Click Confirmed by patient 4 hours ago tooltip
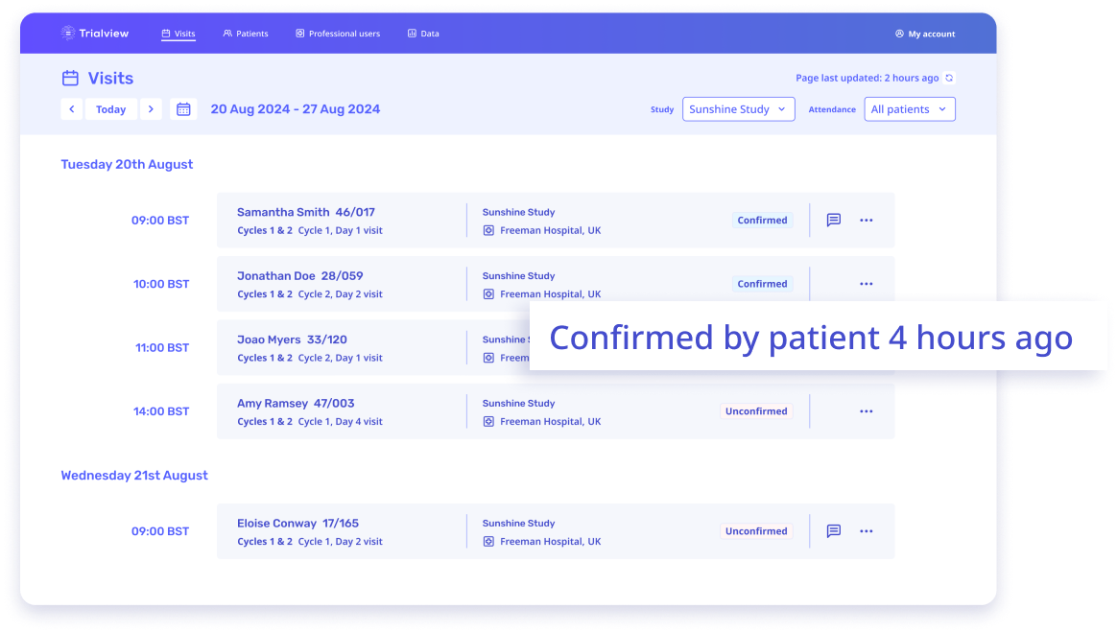1117x632 pixels. [818, 336]
